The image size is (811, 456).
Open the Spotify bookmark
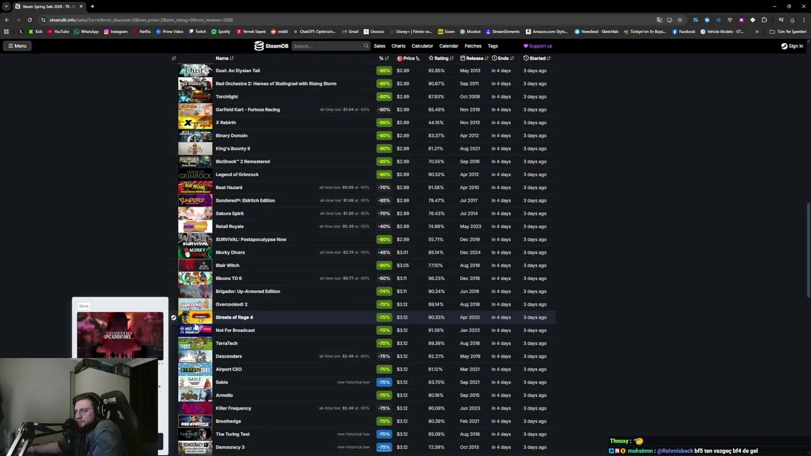221,32
